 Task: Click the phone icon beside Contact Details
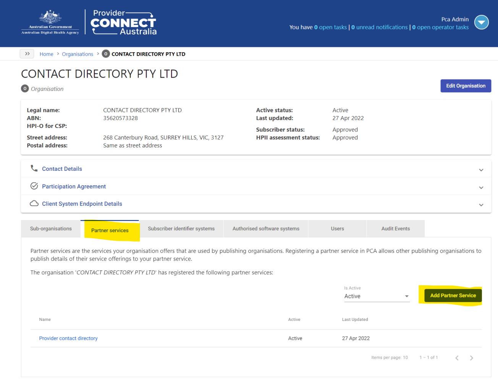pyautogui.click(x=34, y=168)
